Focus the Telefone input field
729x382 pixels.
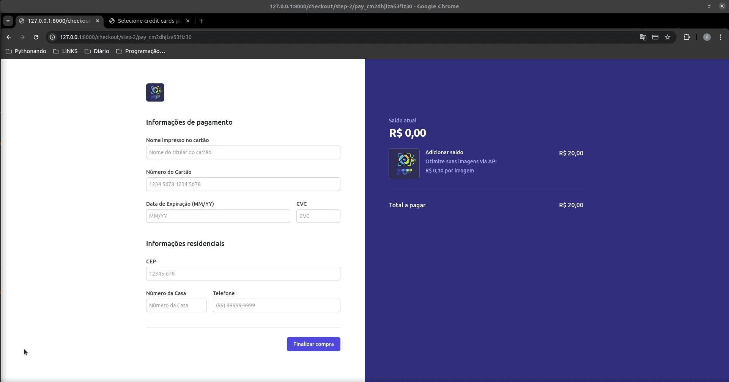coord(277,305)
